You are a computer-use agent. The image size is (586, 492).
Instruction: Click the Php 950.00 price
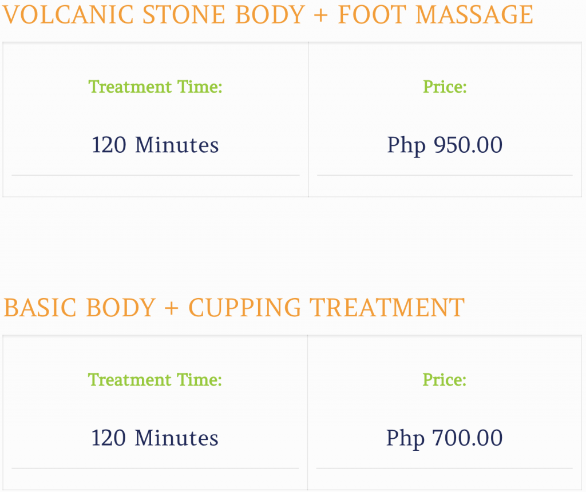(x=445, y=145)
